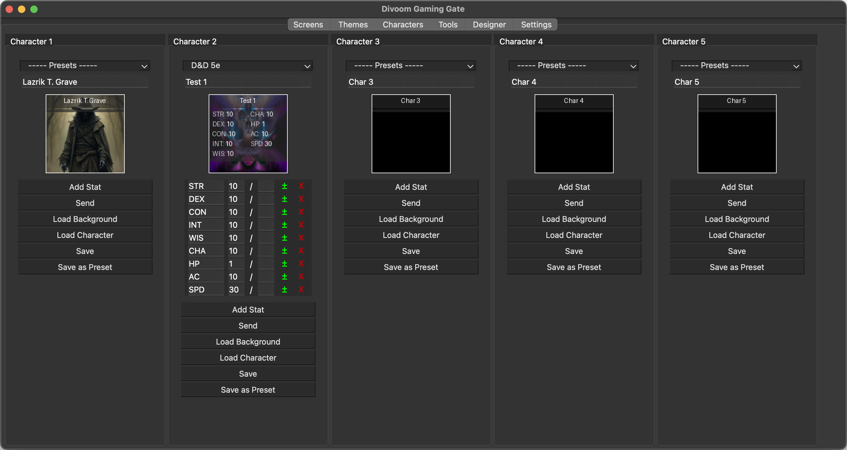Adjust the AC stat with ± icon
The width and height of the screenshot is (847, 450).
tap(284, 277)
